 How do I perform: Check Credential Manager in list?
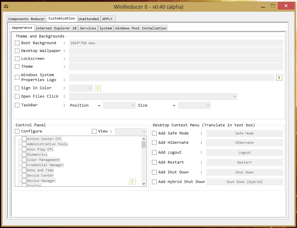24,165
